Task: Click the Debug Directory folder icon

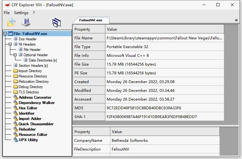Action: coord(16,87)
